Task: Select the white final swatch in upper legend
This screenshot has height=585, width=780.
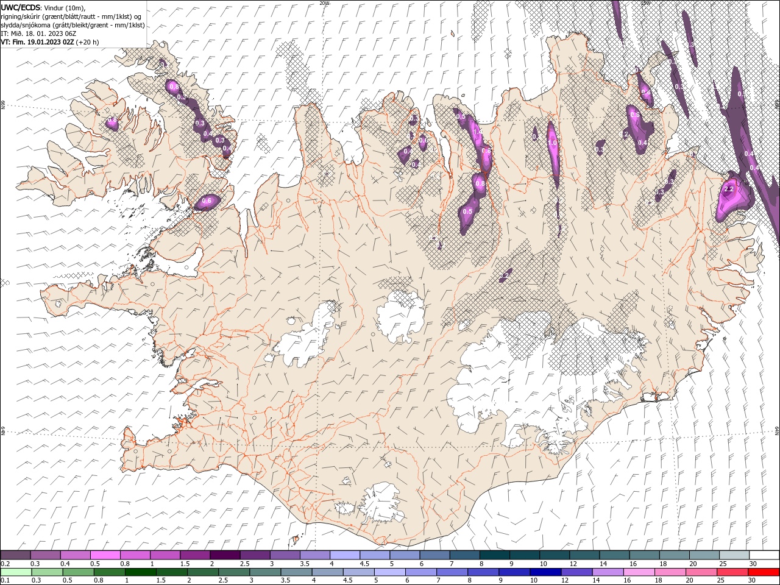Action: coord(764,555)
